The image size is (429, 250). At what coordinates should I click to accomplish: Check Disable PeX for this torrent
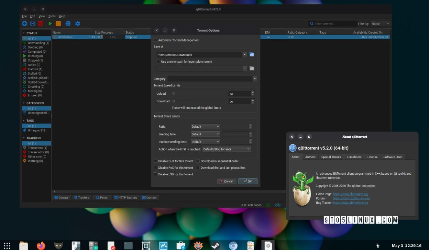point(155,168)
